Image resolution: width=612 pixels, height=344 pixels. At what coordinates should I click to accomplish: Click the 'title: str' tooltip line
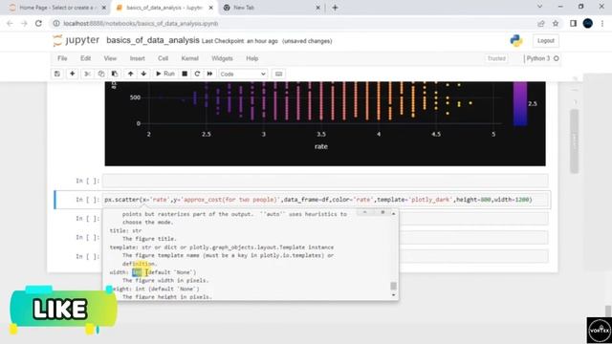pyautogui.click(x=125, y=230)
